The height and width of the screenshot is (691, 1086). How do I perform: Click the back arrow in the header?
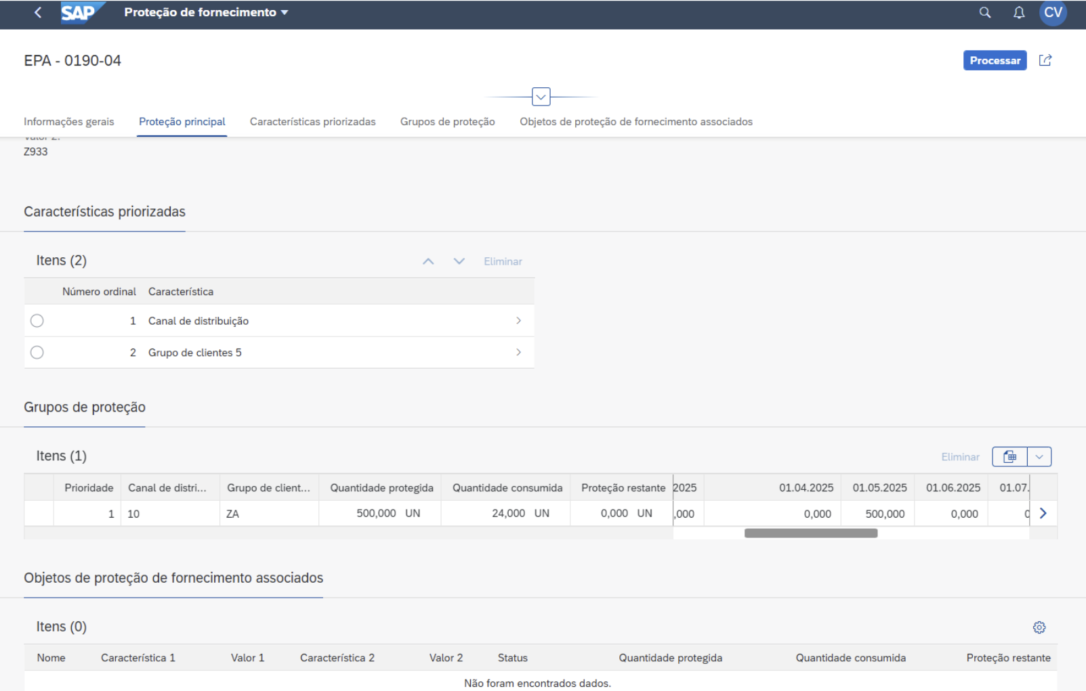[x=38, y=13]
